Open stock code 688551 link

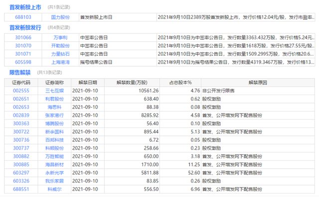click(x=21, y=189)
